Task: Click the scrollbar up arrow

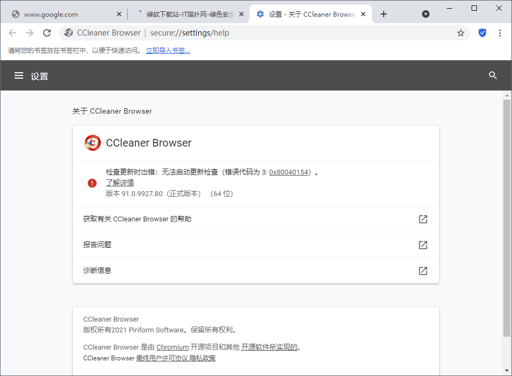Action: click(x=507, y=95)
